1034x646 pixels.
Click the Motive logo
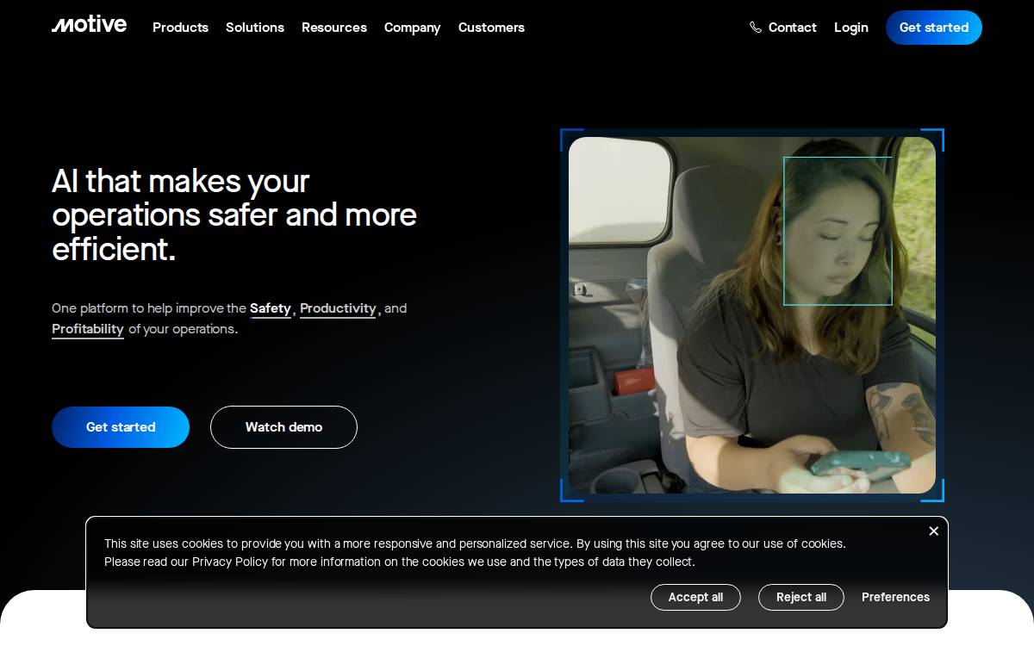coord(89,25)
